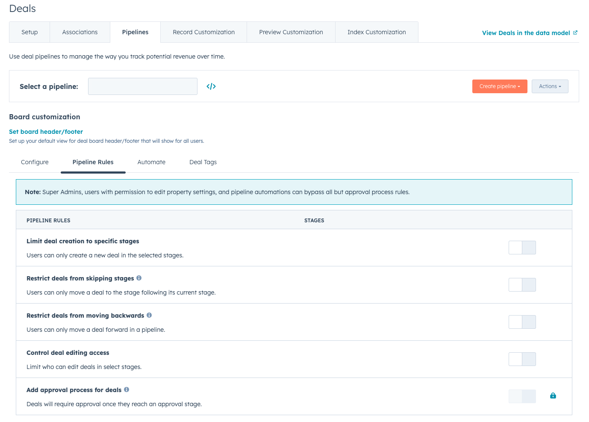This screenshot has width=589, height=422.
Task: Open the Automate tab
Action: pyautogui.click(x=151, y=162)
